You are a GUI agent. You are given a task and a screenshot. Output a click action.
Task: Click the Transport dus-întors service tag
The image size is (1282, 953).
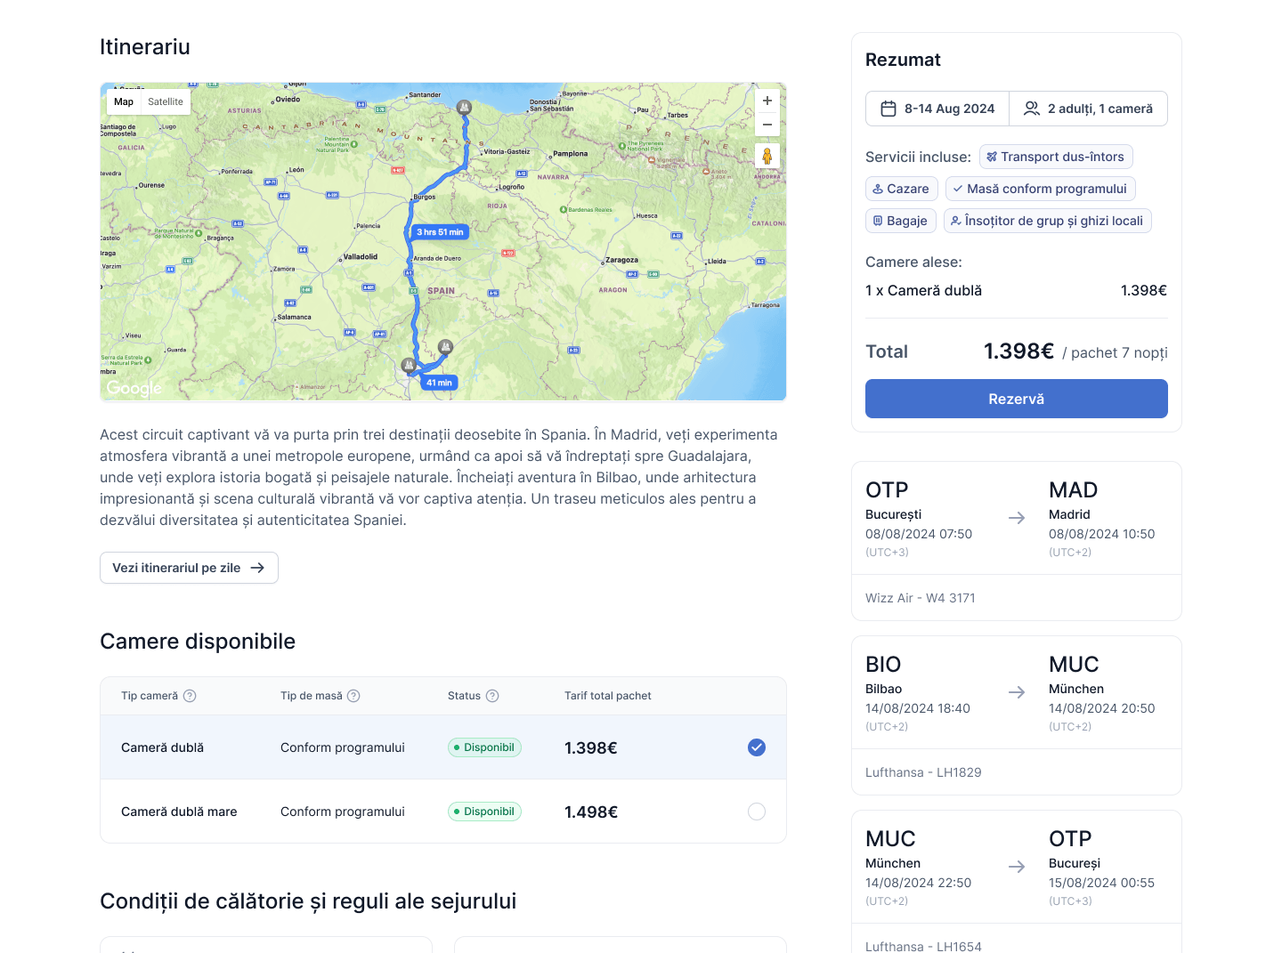pyautogui.click(x=1056, y=157)
